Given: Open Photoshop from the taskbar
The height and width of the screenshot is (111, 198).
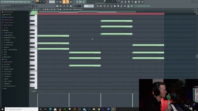Looking at the screenshot, I should [x=89, y=109].
